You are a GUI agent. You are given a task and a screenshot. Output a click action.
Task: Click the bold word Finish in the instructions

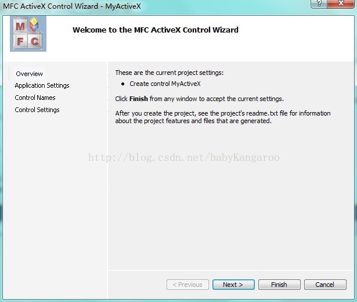point(139,99)
